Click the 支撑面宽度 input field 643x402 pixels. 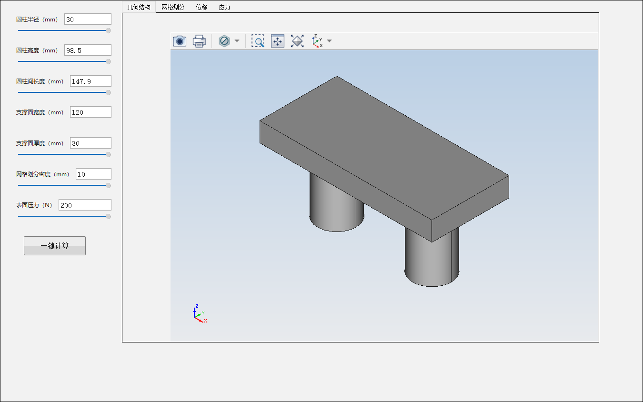[x=90, y=112]
